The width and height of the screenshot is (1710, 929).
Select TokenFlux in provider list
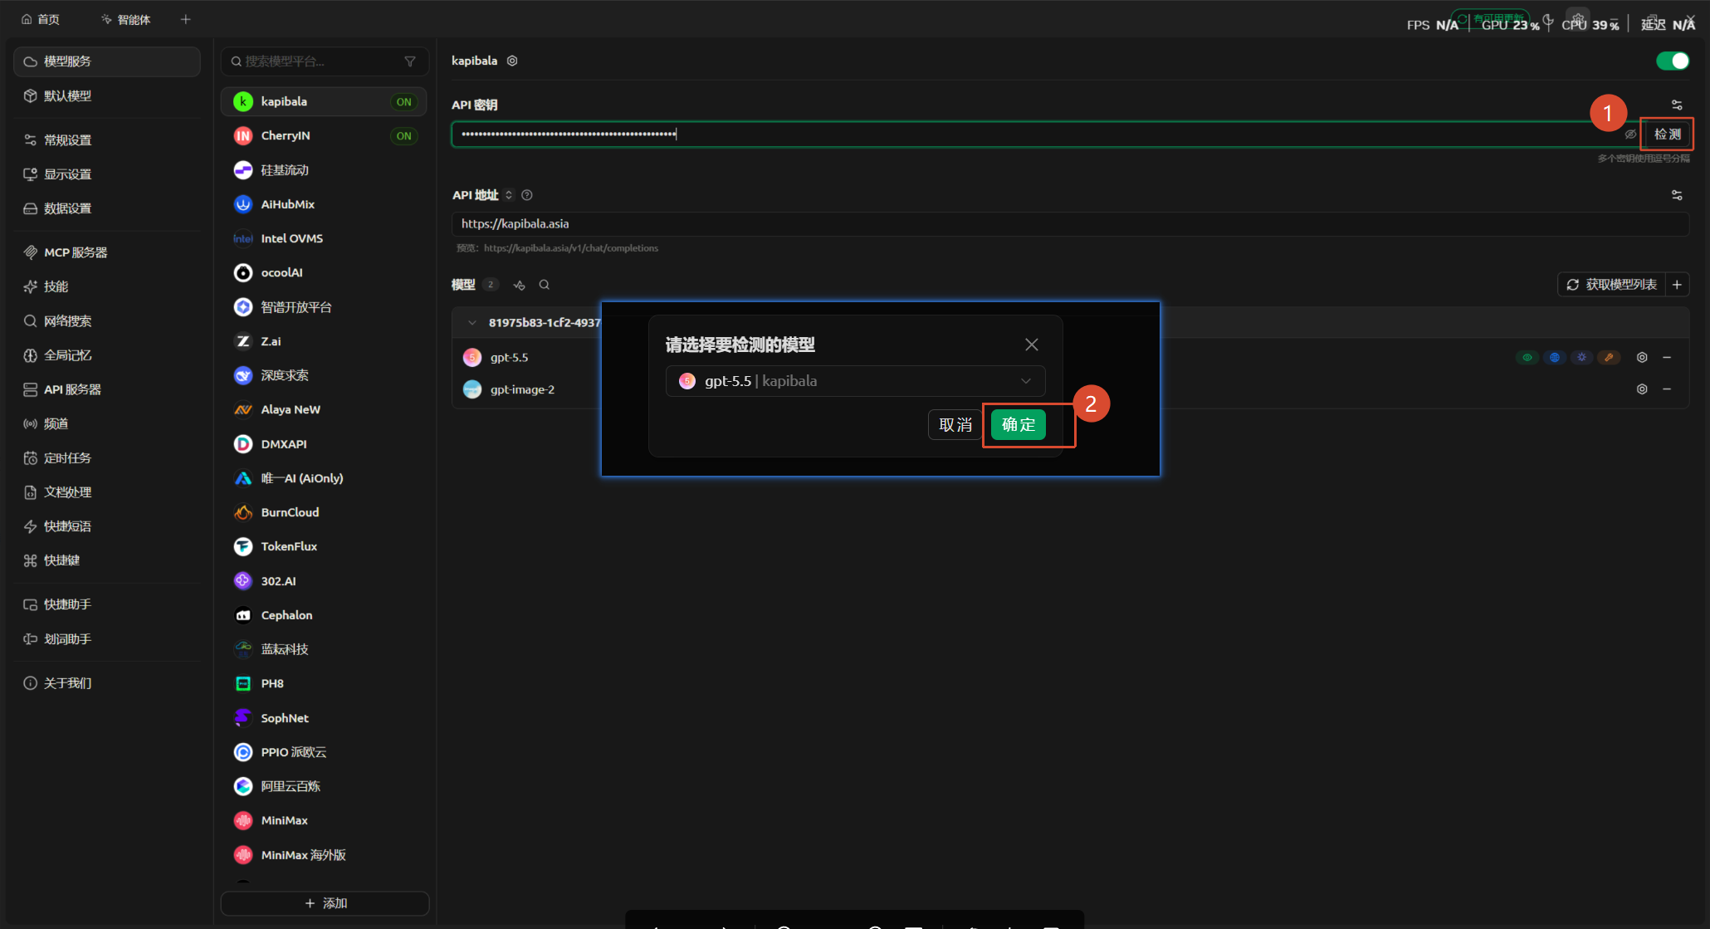click(x=324, y=546)
